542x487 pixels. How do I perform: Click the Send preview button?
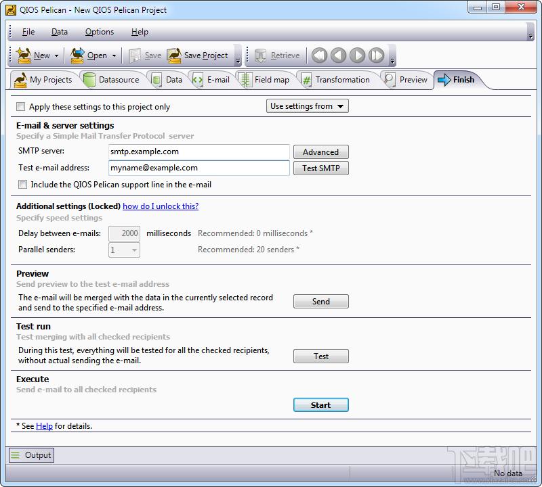click(x=320, y=301)
